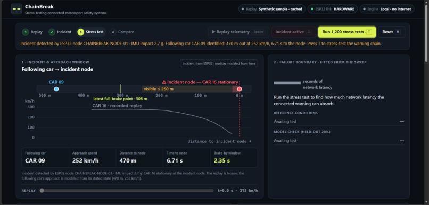The width and height of the screenshot is (429, 205).
Task: Click the latest full-brake point marker line
Action: coord(120,89)
